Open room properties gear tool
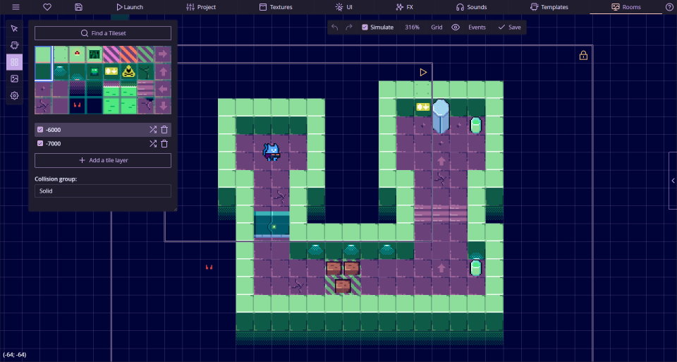This screenshot has height=362, width=677. point(14,95)
